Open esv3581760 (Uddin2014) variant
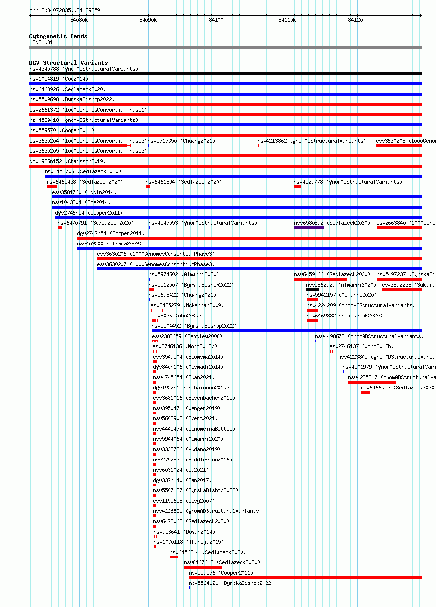This screenshot has height=607, width=436. pos(84,192)
